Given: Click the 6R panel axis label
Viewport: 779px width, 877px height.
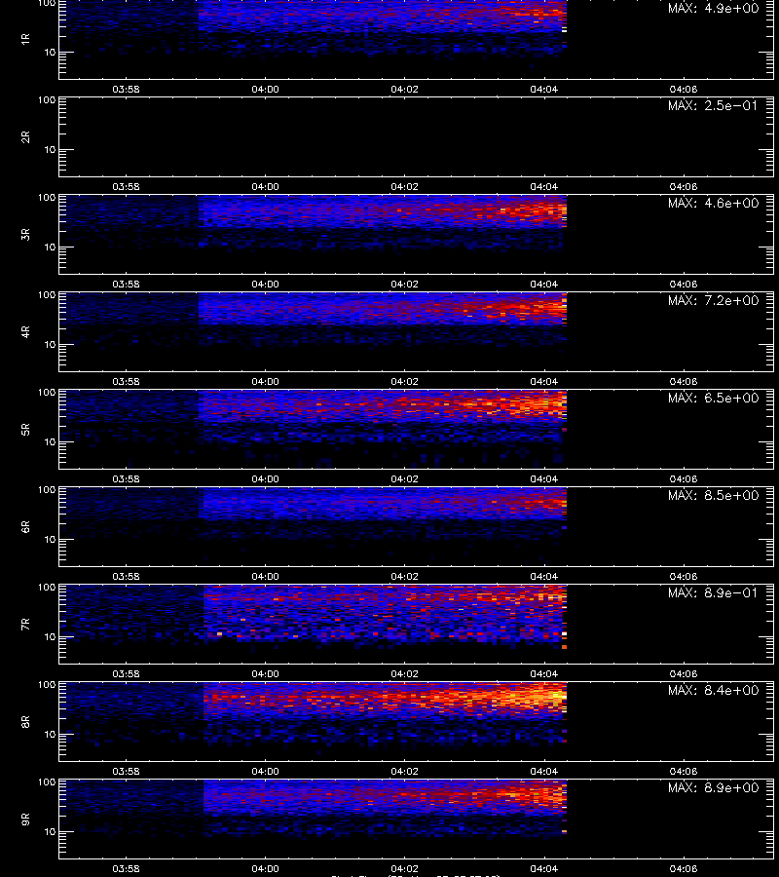Looking at the screenshot, I should [x=25, y=526].
